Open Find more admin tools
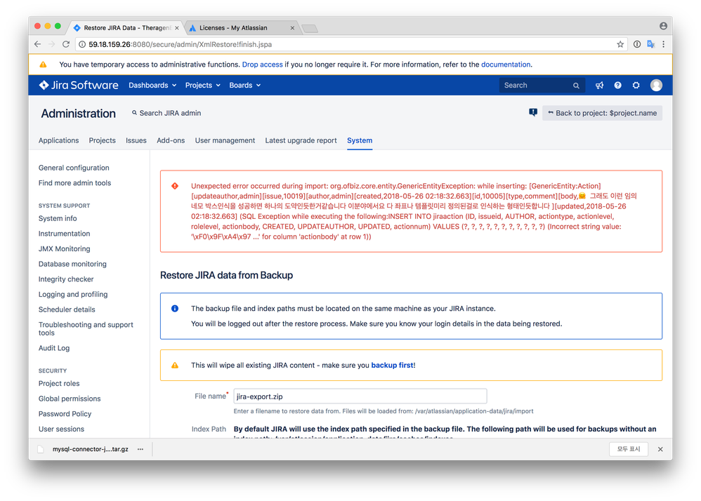This screenshot has width=701, height=501. pyautogui.click(x=74, y=182)
